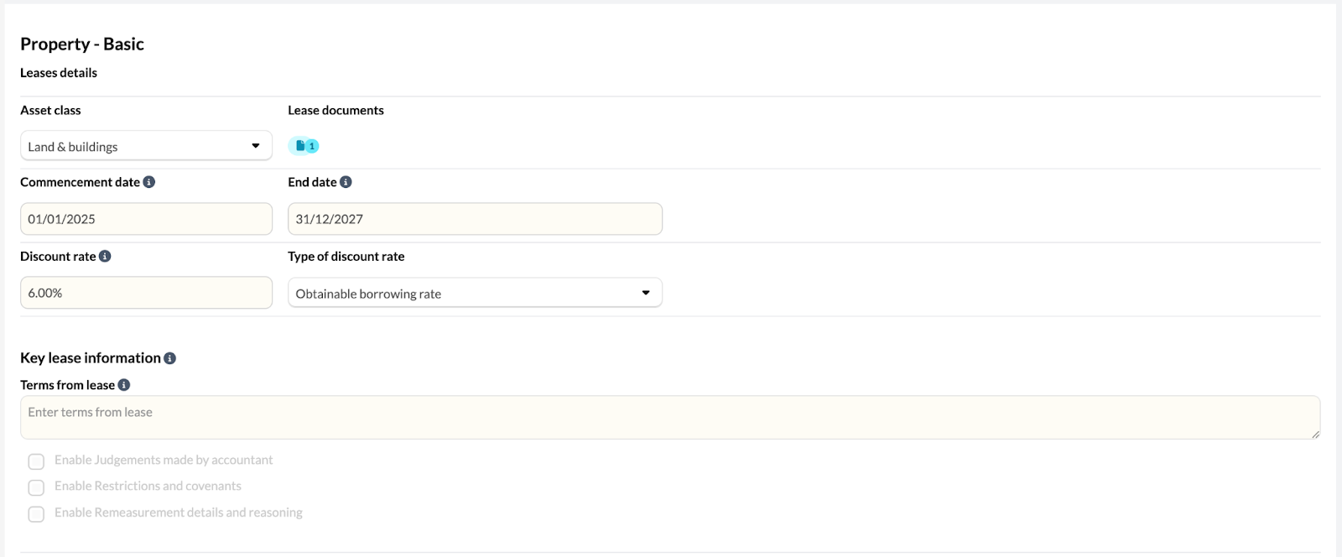Open the Type of discount rate dropdown

click(475, 293)
